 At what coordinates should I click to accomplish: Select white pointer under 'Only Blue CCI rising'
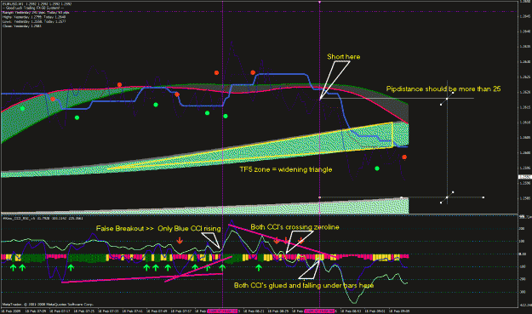tap(211, 241)
